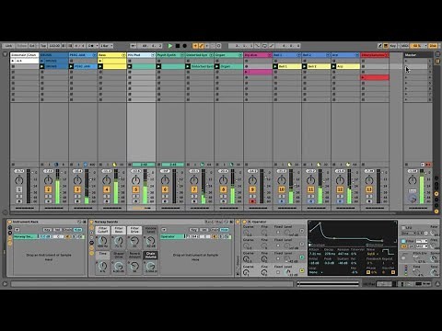Arm the Arrangement Record circle button
The width and height of the screenshot is (442, 331).
tap(184, 46)
